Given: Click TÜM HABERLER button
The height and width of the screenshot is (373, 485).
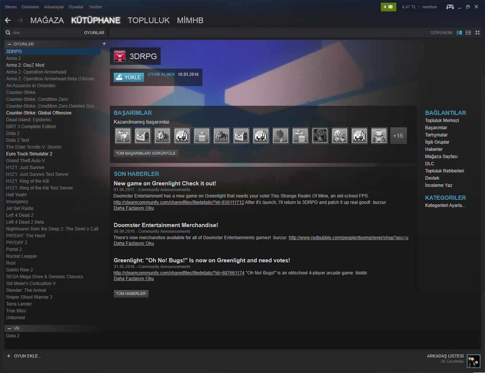Looking at the screenshot, I should [x=131, y=293].
